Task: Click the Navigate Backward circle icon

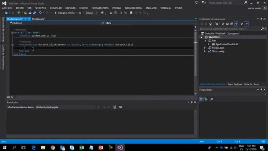Action: pos(6,13)
